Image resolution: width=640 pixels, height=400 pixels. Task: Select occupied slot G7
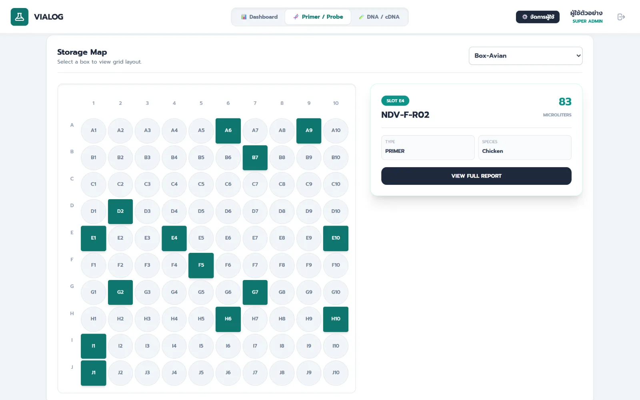click(x=255, y=292)
